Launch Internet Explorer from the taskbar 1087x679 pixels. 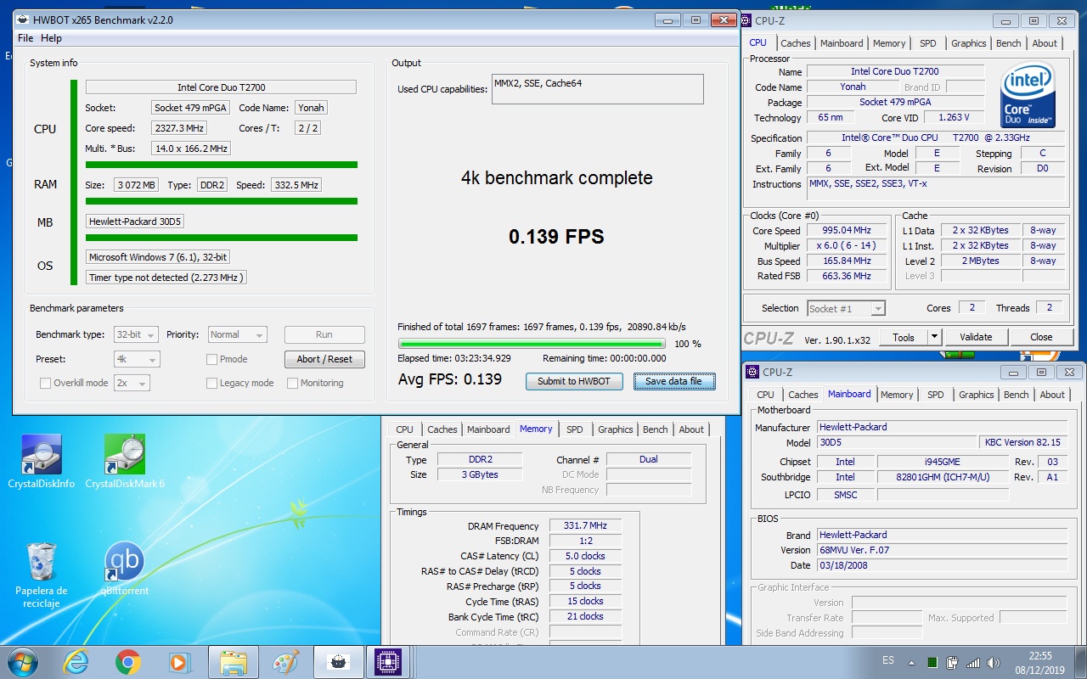(x=76, y=662)
